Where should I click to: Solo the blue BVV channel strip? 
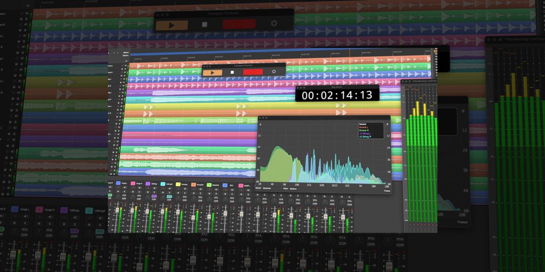point(232,194)
